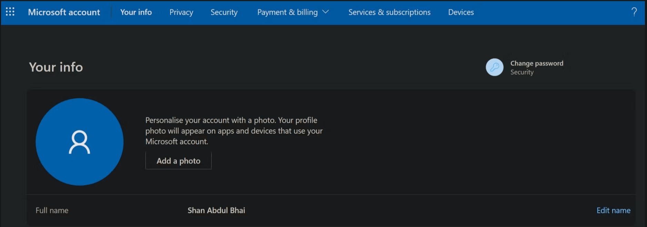Switch to the Your info tab
The height and width of the screenshot is (227, 647).
point(136,12)
